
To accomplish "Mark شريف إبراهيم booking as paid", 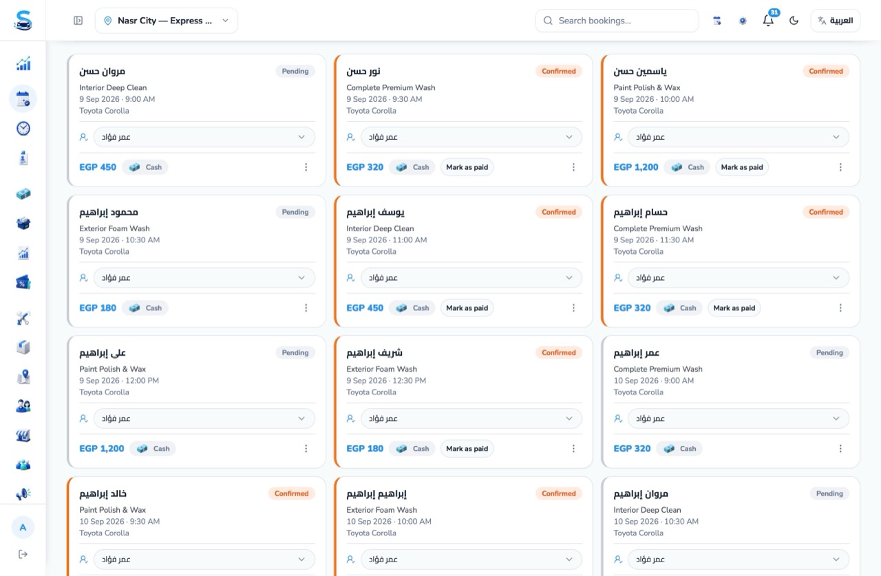I will click(x=467, y=449).
